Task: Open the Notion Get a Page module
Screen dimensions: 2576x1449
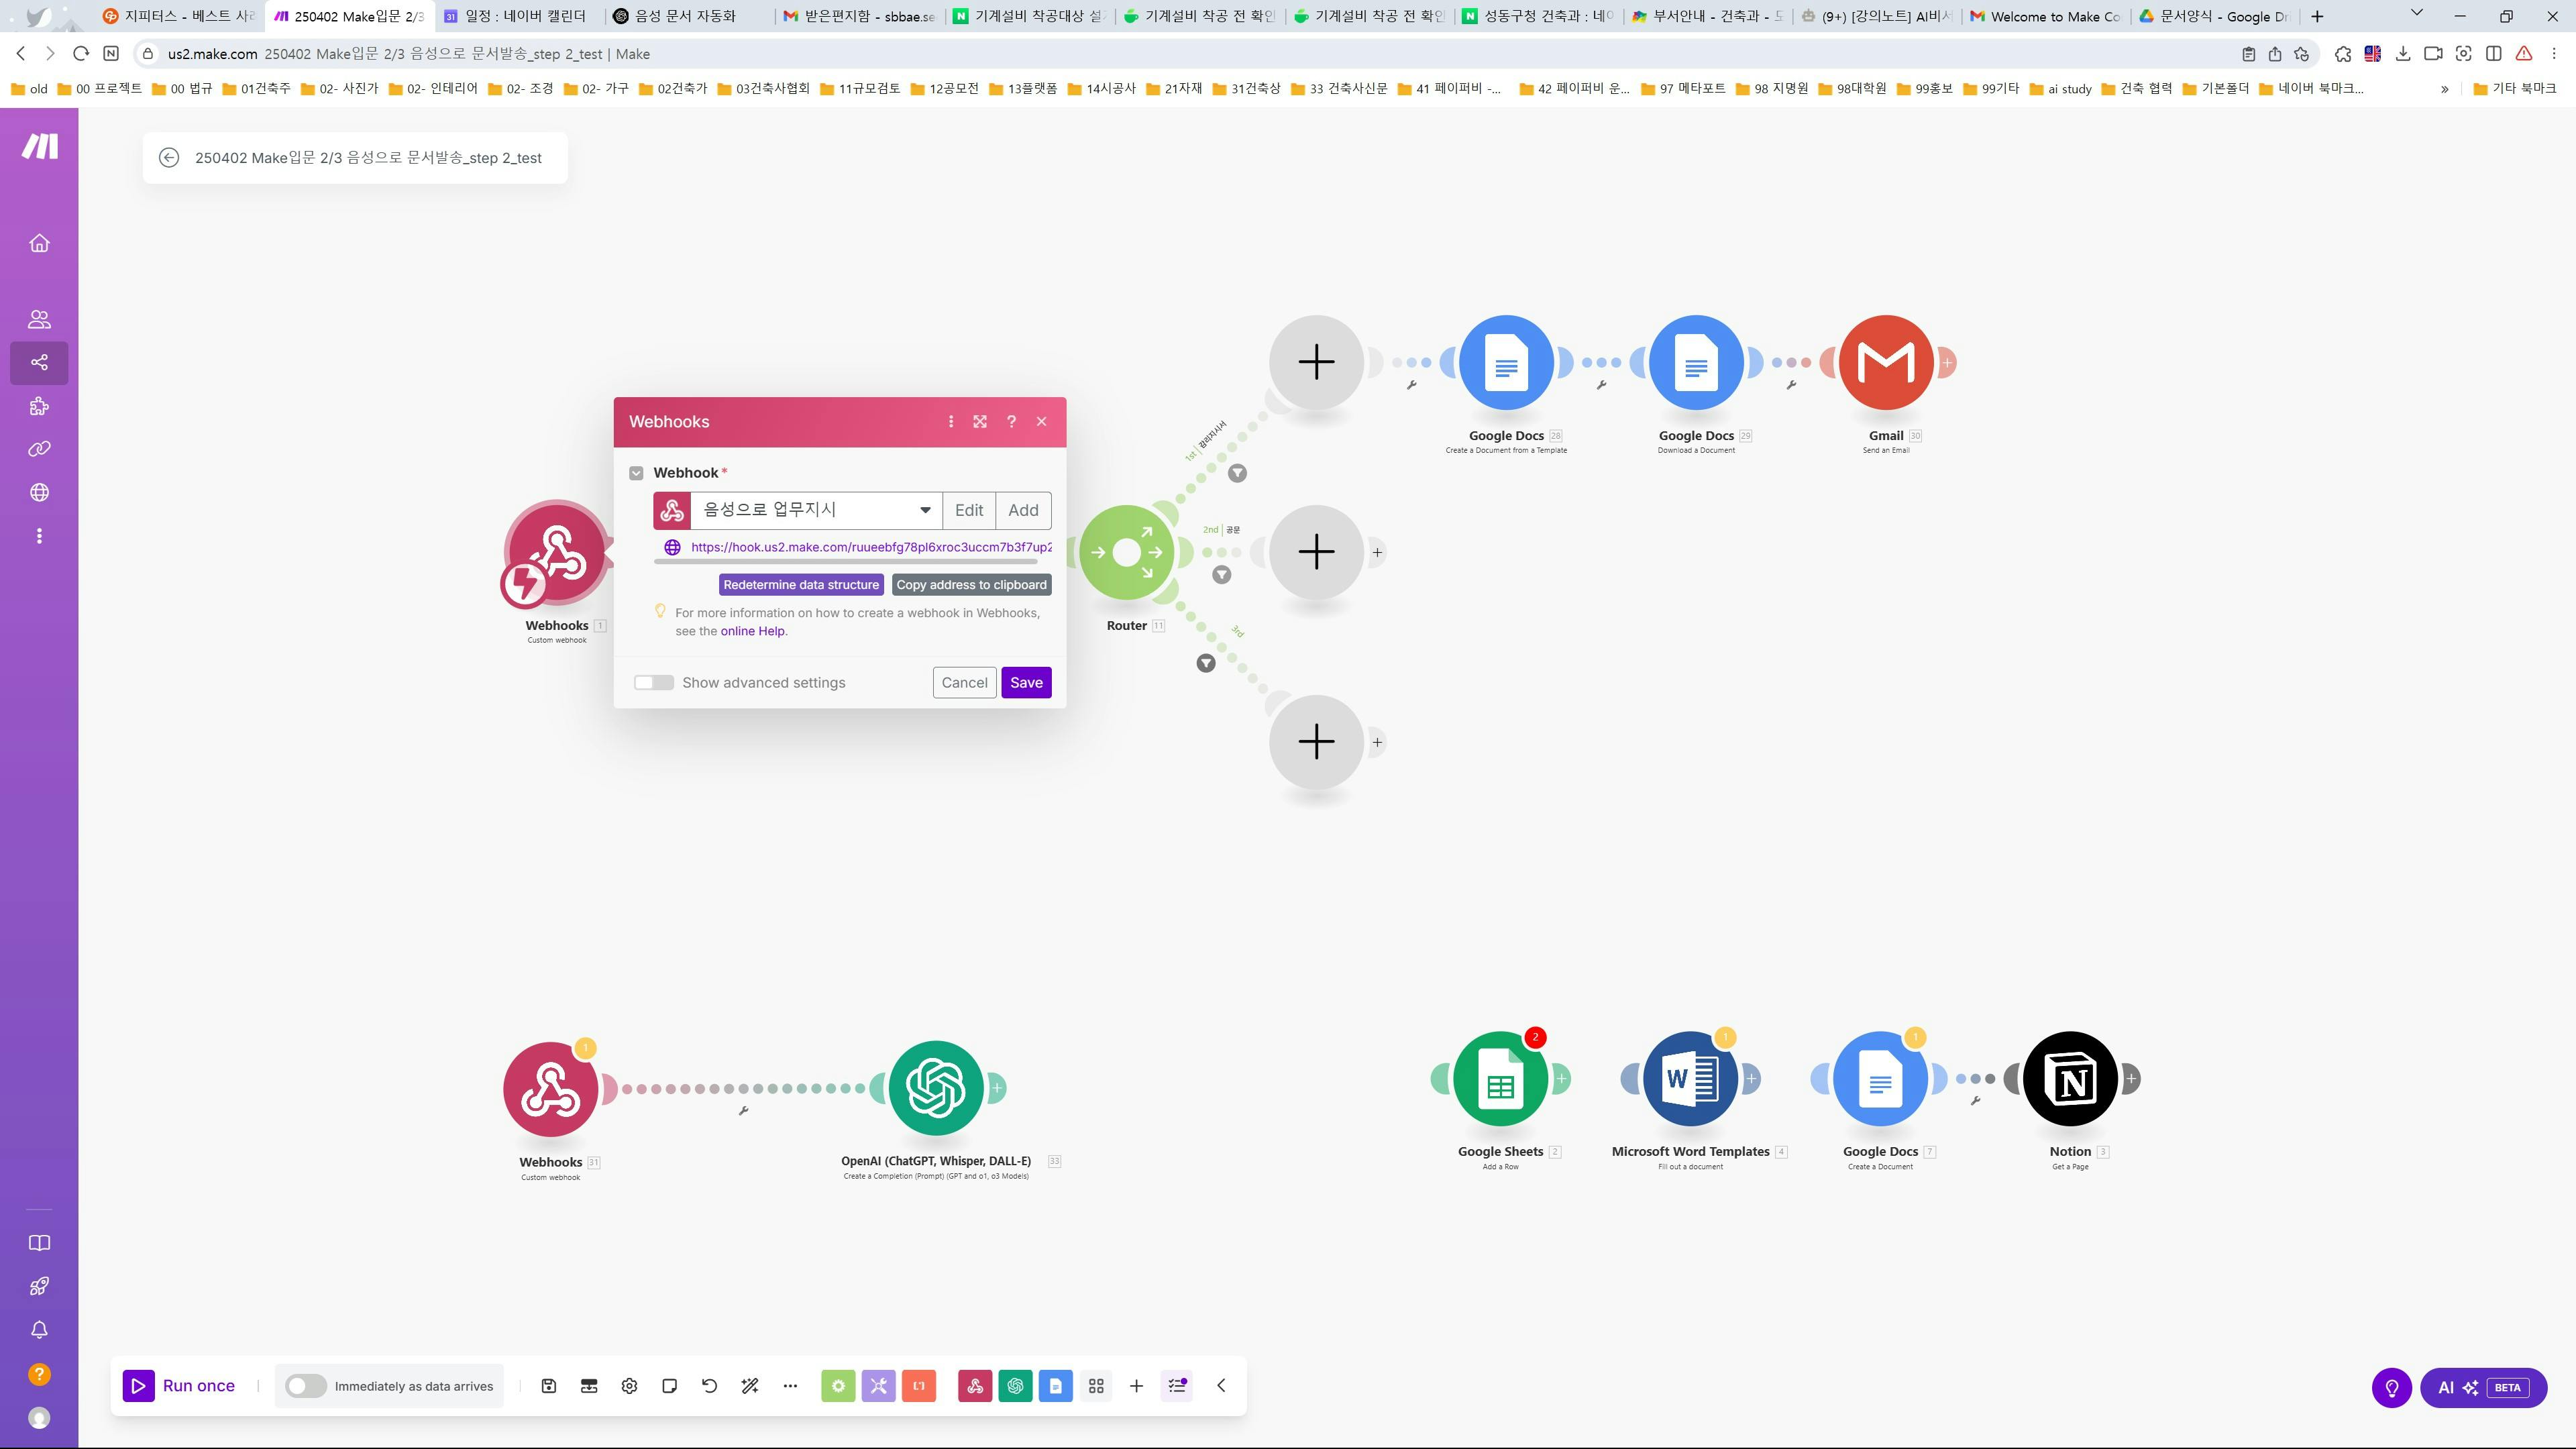Action: [x=2069, y=1079]
